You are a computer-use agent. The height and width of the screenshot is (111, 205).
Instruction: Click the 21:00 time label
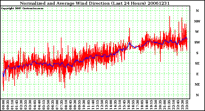click(164, 105)
